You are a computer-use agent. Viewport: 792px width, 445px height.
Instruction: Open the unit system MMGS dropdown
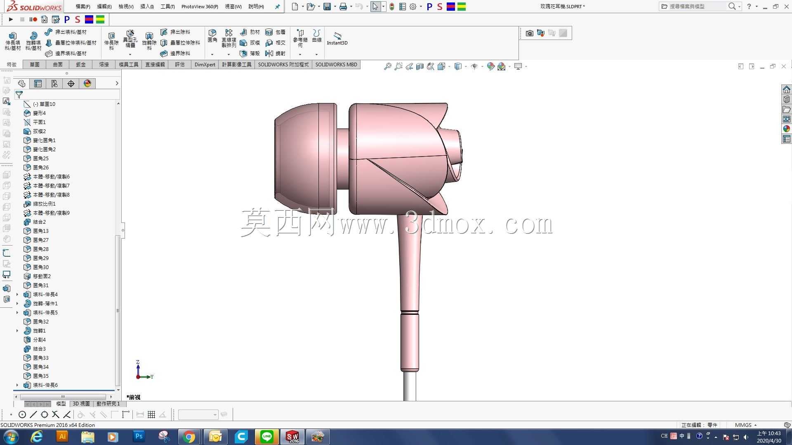point(746,425)
